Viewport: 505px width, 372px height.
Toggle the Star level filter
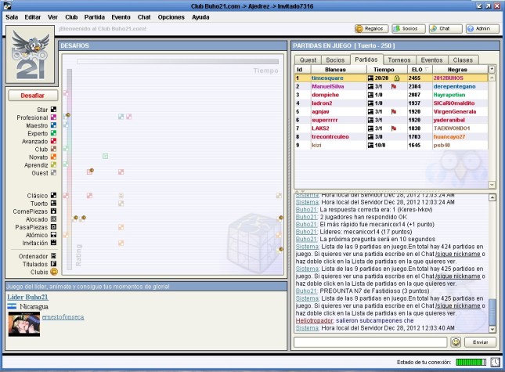[x=54, y=110]
